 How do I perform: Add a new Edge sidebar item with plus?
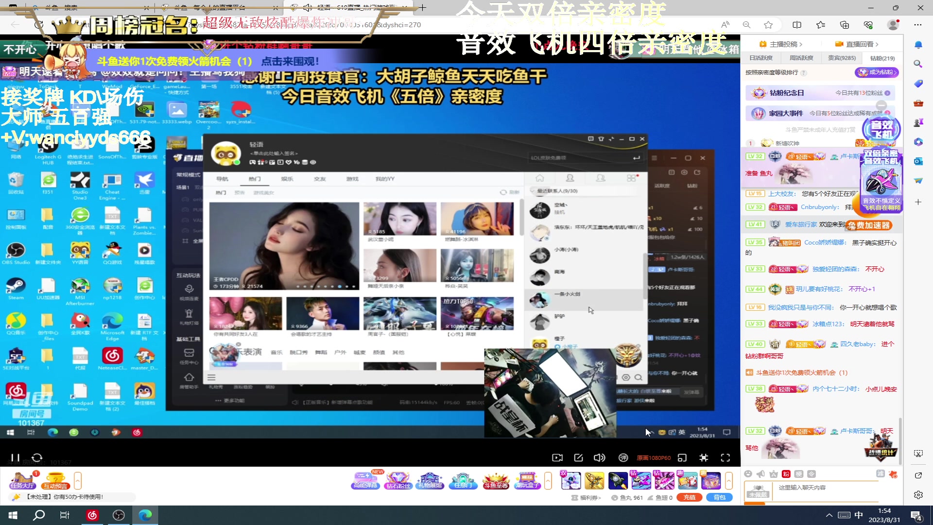[x=918, y=202]
